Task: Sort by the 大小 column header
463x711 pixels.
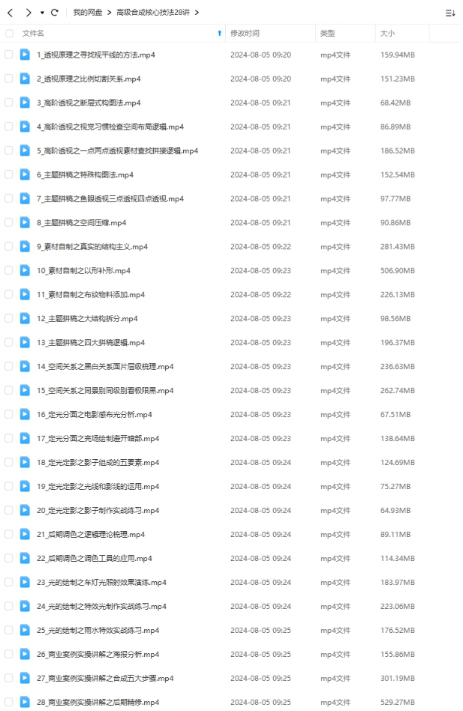Action: (387, 33)
